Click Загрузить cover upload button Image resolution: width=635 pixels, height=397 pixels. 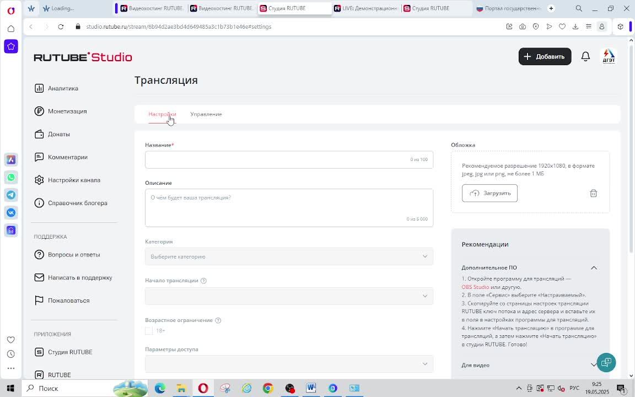(x=489, y=193)
